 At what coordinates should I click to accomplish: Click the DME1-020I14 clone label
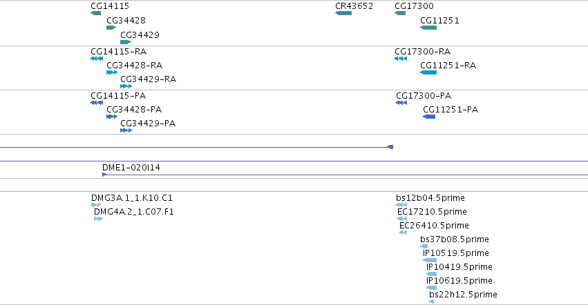131,167
